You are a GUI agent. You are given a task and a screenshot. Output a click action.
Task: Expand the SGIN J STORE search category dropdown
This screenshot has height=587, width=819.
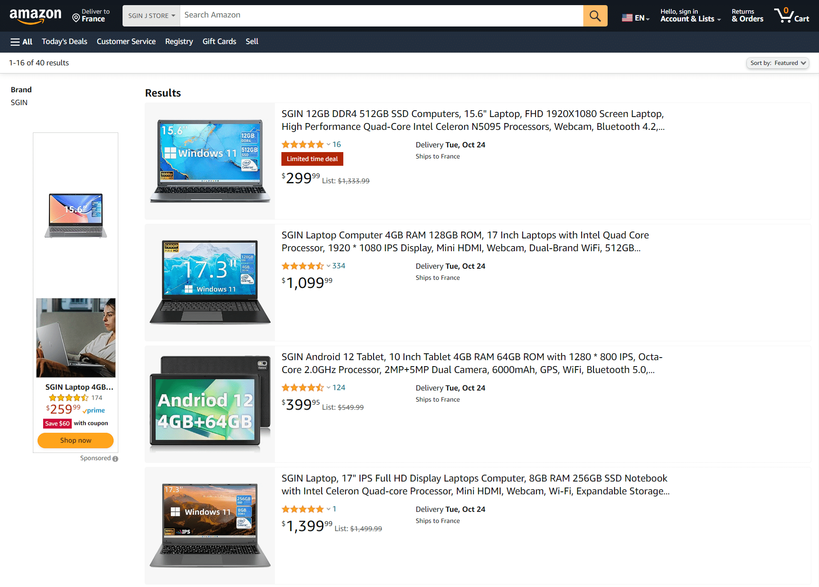[151, 16]
